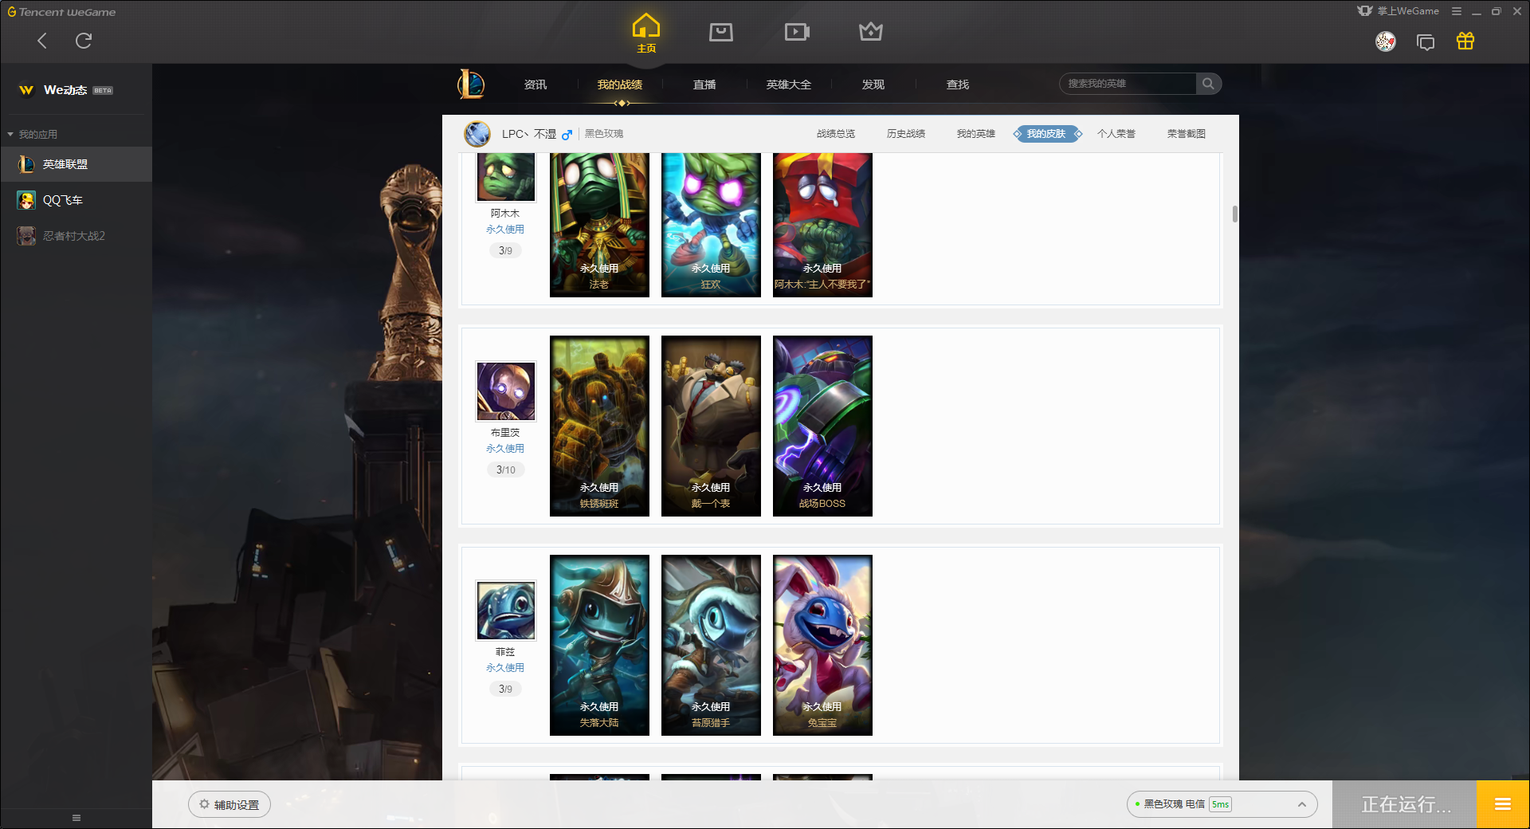Open 辅助设置 assist settings
The height and width of the screenshot is (829, 1530).
229,805
